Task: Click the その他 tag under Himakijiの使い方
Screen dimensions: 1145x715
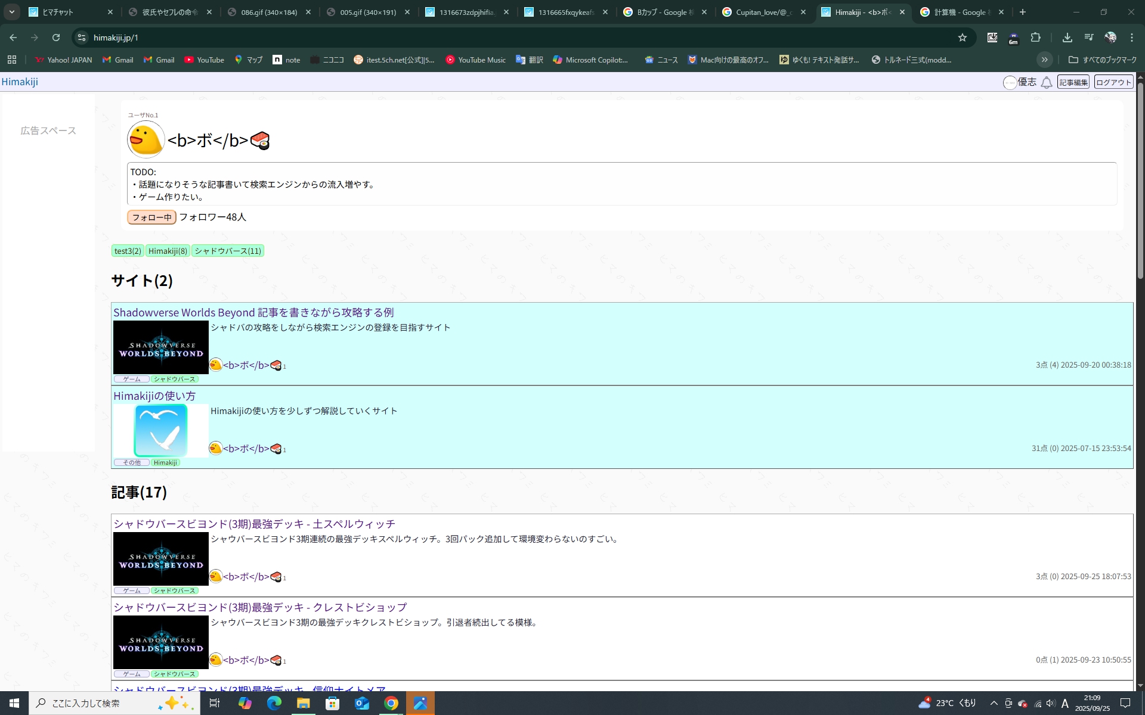Action: click(132, 462)
